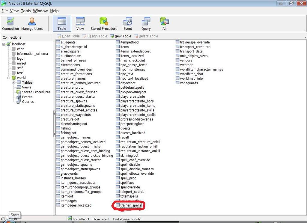Image resolution: width=307 pixels, height=223 pixels.
Task: Open Stored Procedure list
Action: (104, 24)
